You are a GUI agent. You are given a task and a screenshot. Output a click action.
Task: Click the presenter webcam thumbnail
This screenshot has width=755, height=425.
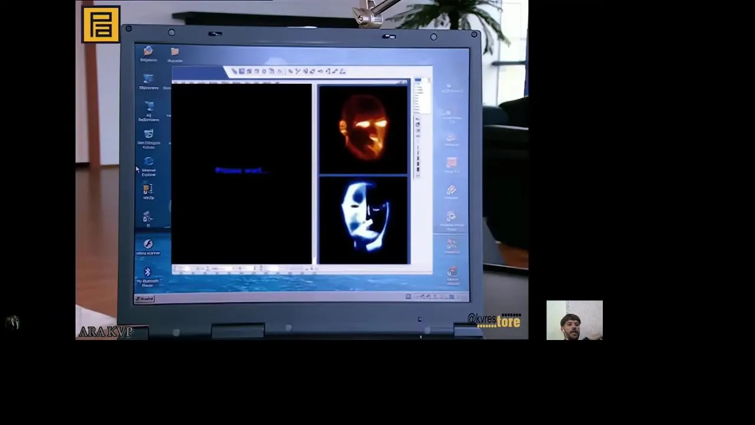pos(575,320)
